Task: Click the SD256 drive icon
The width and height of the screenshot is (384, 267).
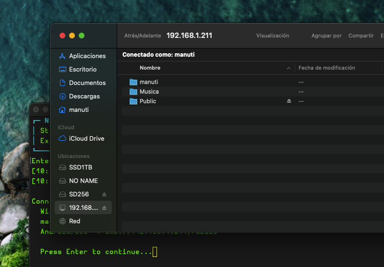Action: (x=62, y=194)
